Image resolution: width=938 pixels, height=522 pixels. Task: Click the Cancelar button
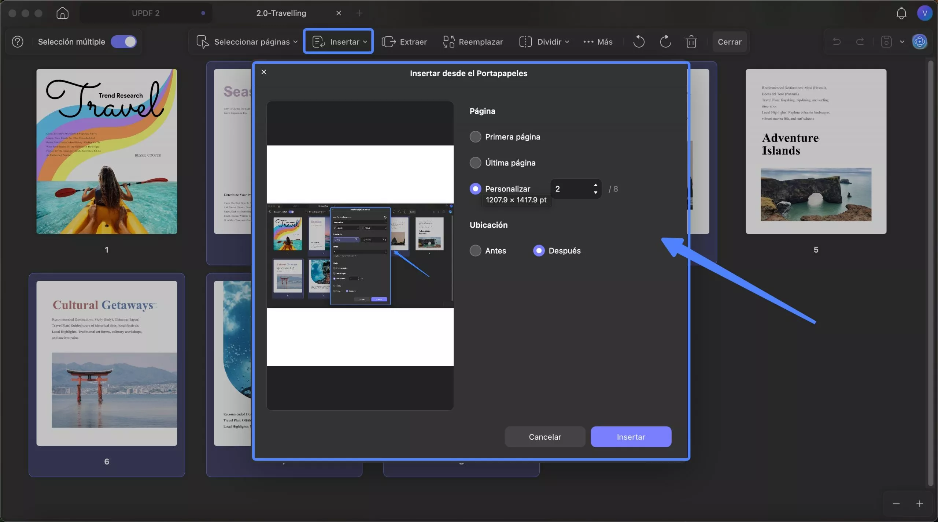coord(545,437)
